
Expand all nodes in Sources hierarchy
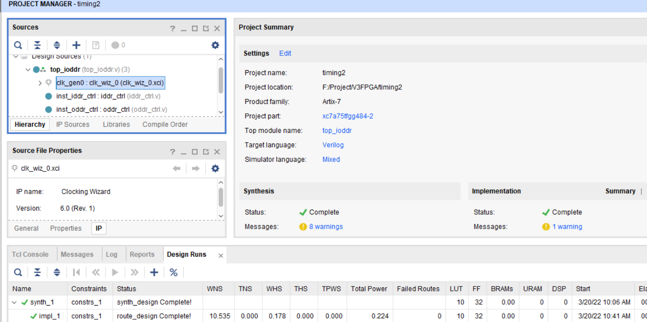(56, 45)
